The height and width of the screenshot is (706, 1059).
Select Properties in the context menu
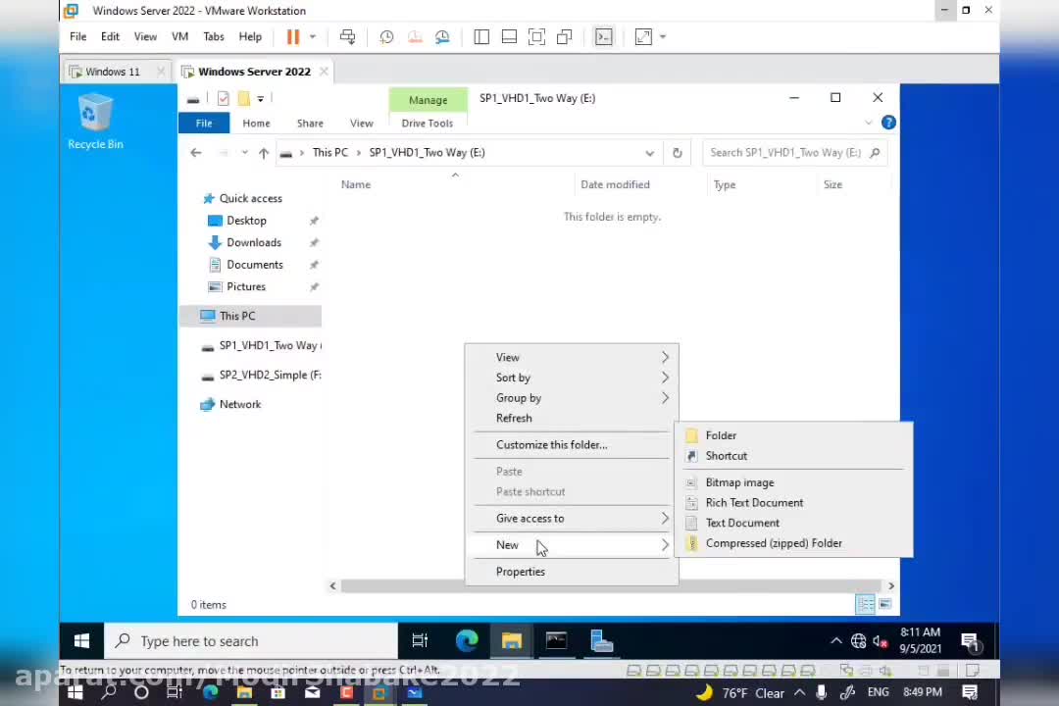tap(521, 572)
